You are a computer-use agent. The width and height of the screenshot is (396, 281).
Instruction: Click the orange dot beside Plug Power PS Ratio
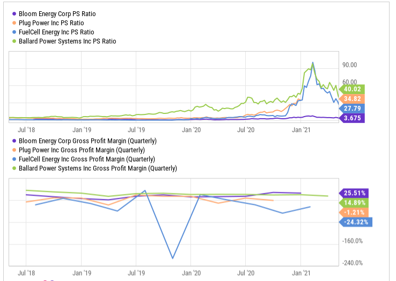click(x=14, y=23)
